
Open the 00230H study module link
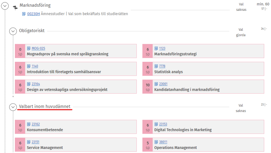(34, 14)
